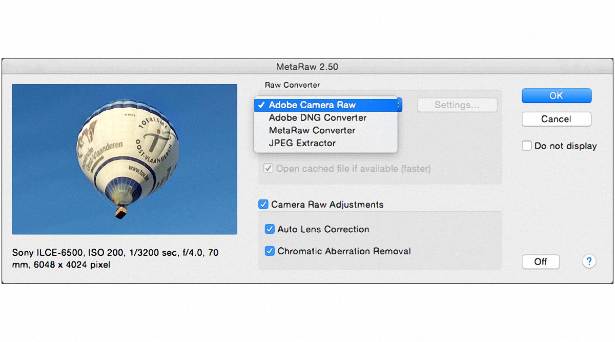The image size is (615, 342).
Task: Choose Adobe DNG Converter option
Action: tap(317, 118)
